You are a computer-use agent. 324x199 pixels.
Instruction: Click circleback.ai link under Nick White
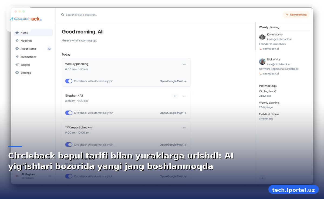(x=271, y=73)
